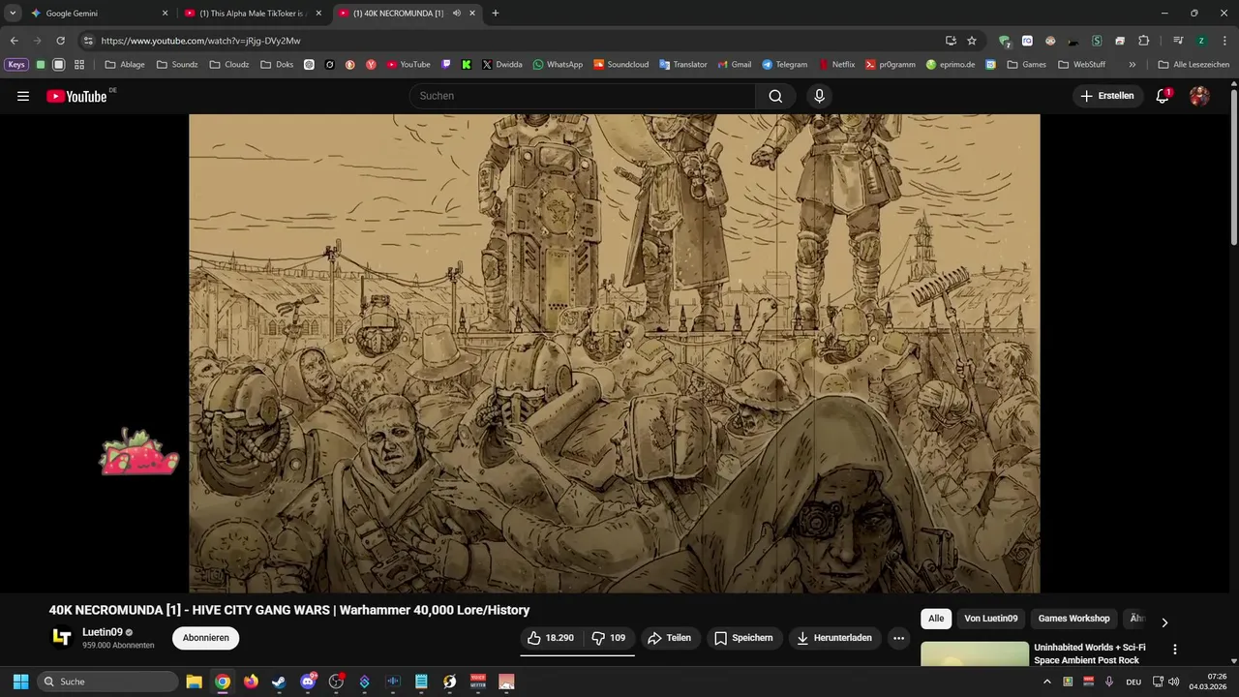The image size is (1239, 697).
Task: Click the Herunterladen download button
Action: [x=834, y=638]
